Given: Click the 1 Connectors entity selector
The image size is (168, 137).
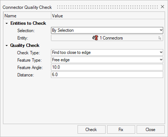Looking at the screenshot, I should (x=107, y=38).
